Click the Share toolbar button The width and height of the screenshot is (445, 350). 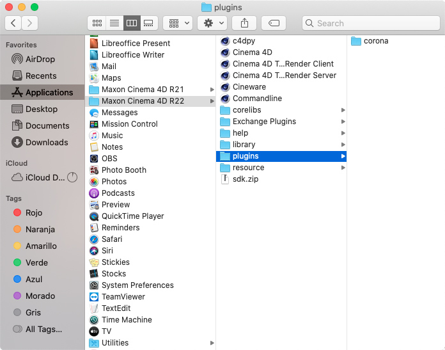click(244, 23)
